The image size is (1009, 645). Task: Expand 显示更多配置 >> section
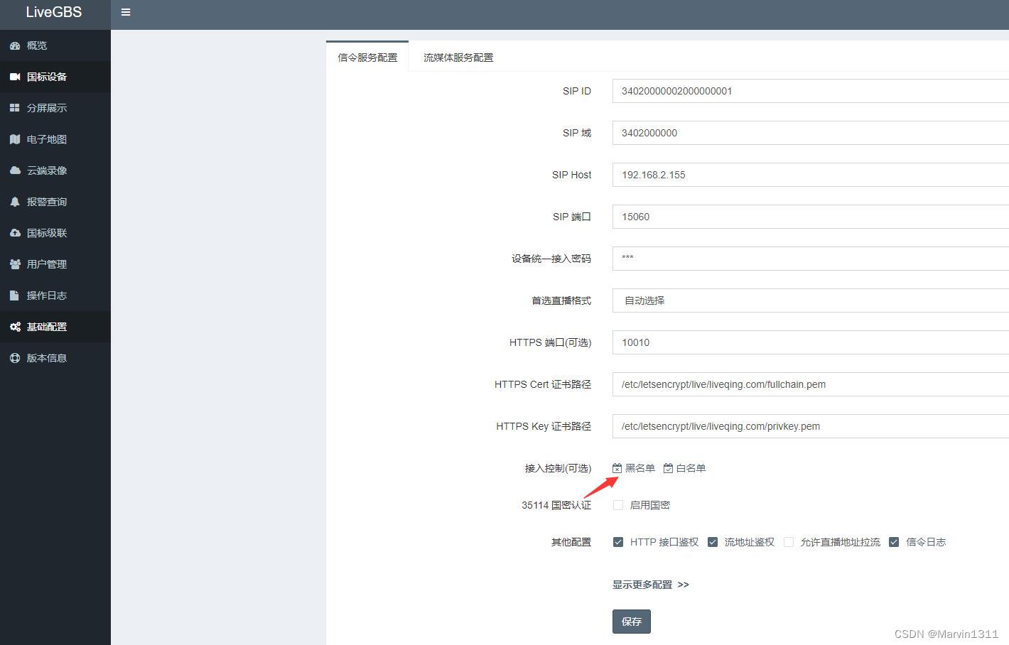651,585
